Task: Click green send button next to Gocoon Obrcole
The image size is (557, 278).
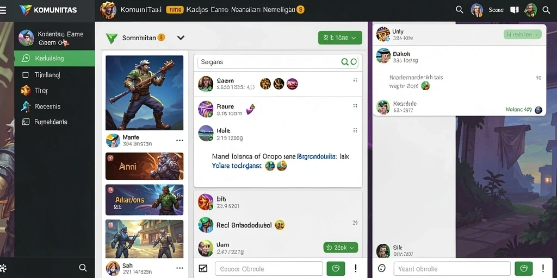Action: click(x=336, y=268)
